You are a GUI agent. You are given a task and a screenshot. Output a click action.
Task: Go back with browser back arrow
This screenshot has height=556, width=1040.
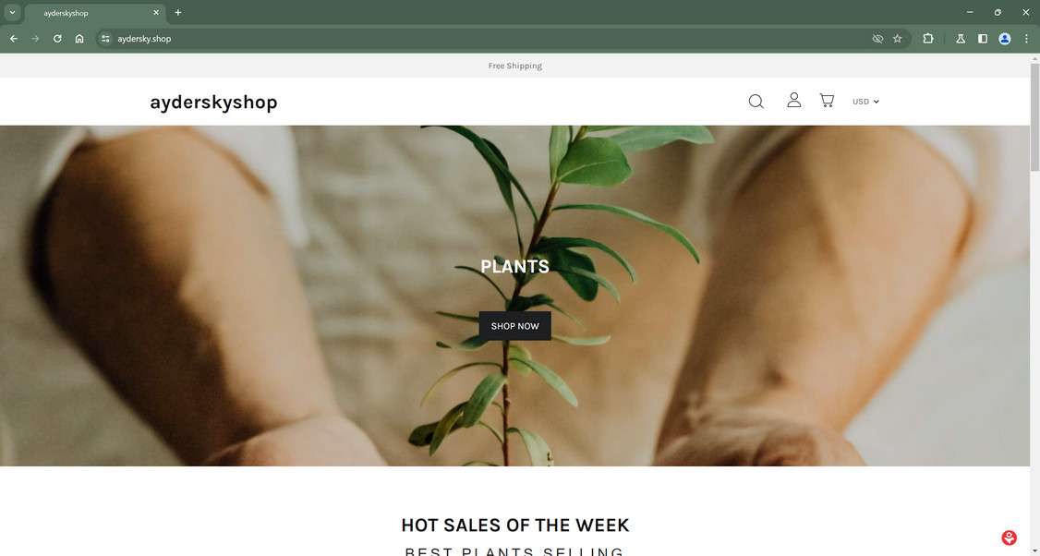[13, 39]
